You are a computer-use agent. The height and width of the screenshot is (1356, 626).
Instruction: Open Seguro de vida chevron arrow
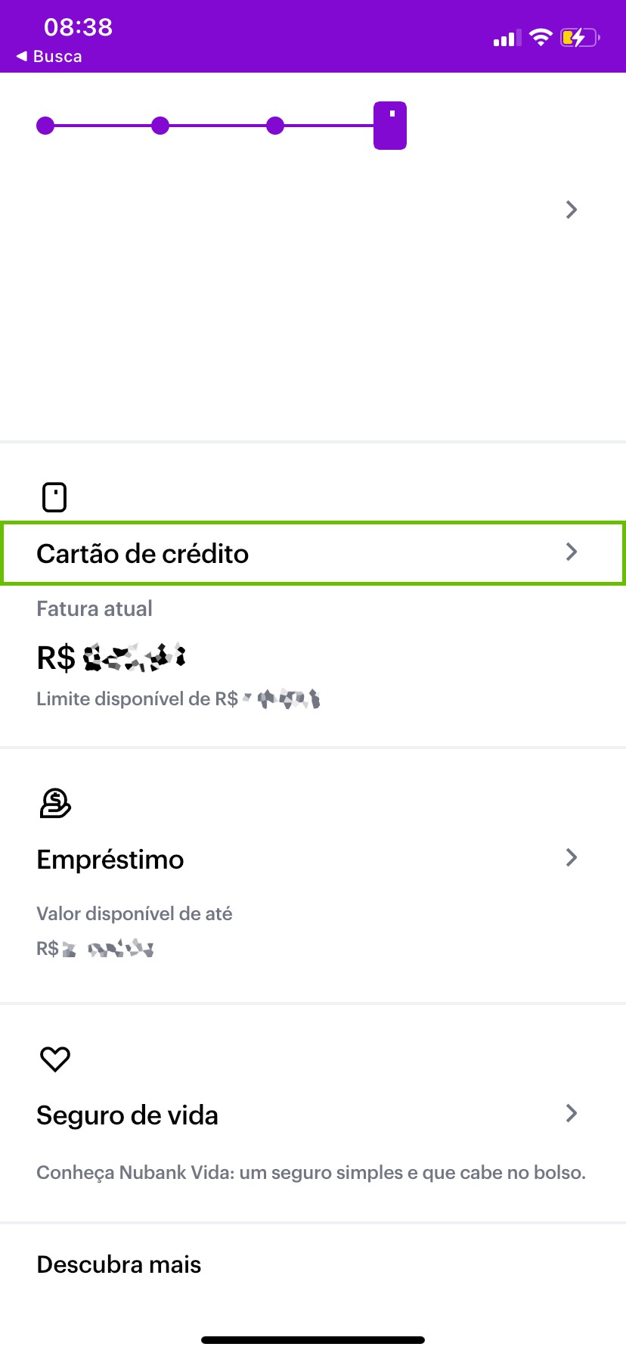click(572, 1113)
